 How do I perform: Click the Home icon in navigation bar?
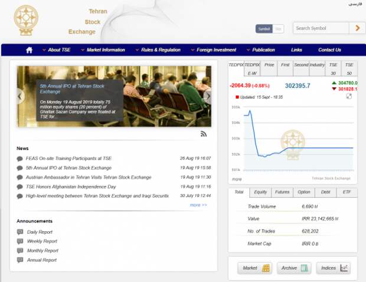coord(29,50)
